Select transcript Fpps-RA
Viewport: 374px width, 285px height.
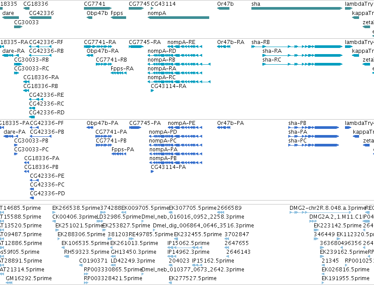(119, 73)
